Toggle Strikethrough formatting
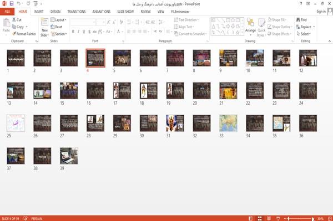This screenshot has width=333, height=221. pyautogui.click(x=95, y=32)
